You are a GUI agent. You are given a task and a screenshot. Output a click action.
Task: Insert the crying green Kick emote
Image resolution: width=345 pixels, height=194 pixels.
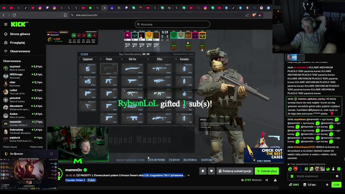(x=290, y=169)
